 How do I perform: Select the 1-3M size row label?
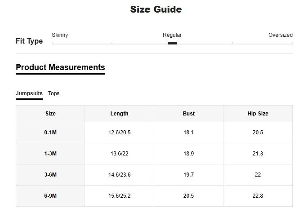(50, 154)
